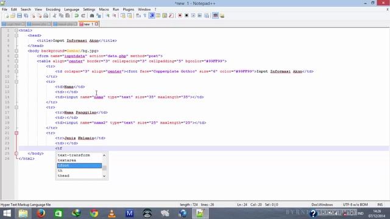This screenshot has width=390, height=219.
Task: Toggle word wrap in toolbar
Action: pyautogui.click(x=138, y=16)
